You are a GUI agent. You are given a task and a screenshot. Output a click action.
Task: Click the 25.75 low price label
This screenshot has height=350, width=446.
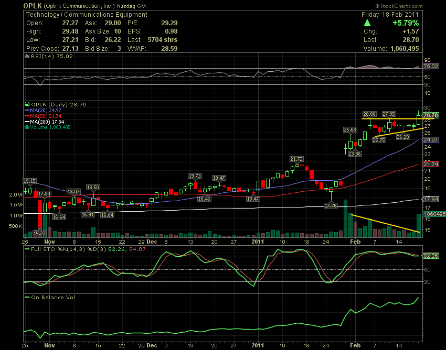tap(379, 140)
